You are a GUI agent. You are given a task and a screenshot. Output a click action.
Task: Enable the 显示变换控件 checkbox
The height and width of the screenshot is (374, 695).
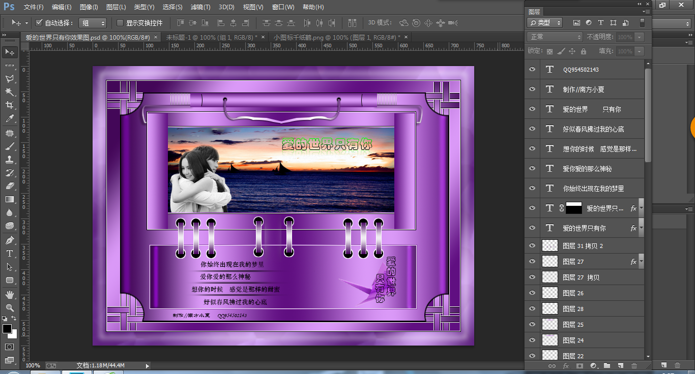pos(120,23)
